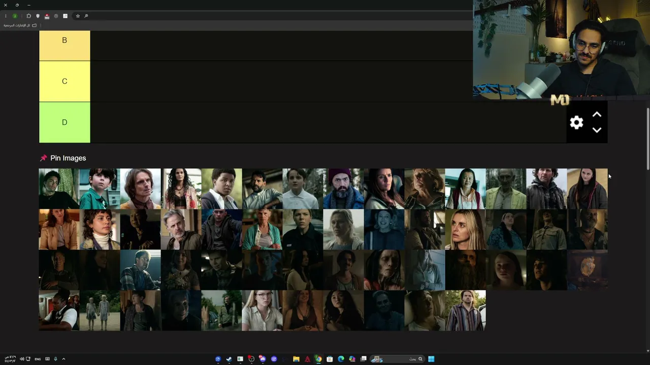Select the blonde woman with glasses image
Screen dimensions: 650x365
click(262, 310)
